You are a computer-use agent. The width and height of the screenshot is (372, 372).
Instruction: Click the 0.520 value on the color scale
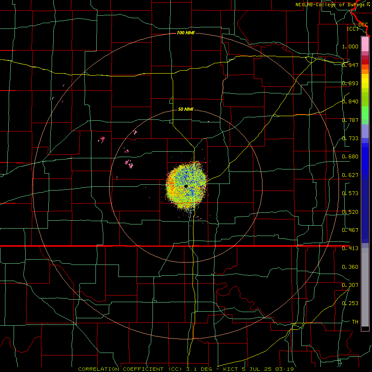350,212
